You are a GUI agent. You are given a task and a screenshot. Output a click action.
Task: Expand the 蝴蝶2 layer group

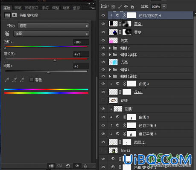coord(110,48)
